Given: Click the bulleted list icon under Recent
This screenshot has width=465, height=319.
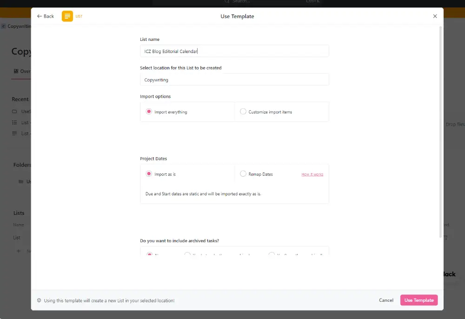Looking at the screenshot, I should tap(14, 123).
